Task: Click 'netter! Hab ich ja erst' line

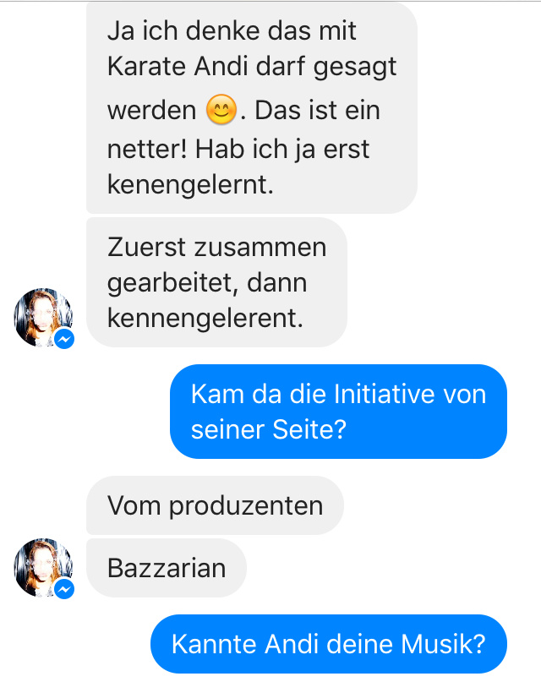Action: (238, 150)
